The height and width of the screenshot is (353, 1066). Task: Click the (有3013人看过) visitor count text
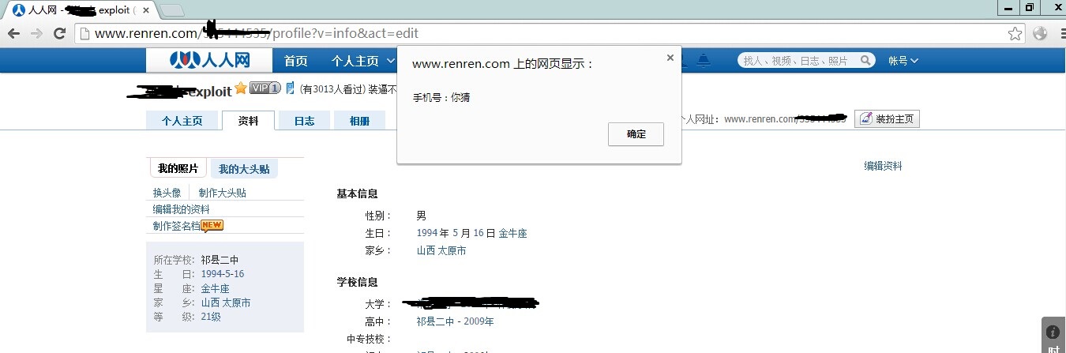coord(332,88)
